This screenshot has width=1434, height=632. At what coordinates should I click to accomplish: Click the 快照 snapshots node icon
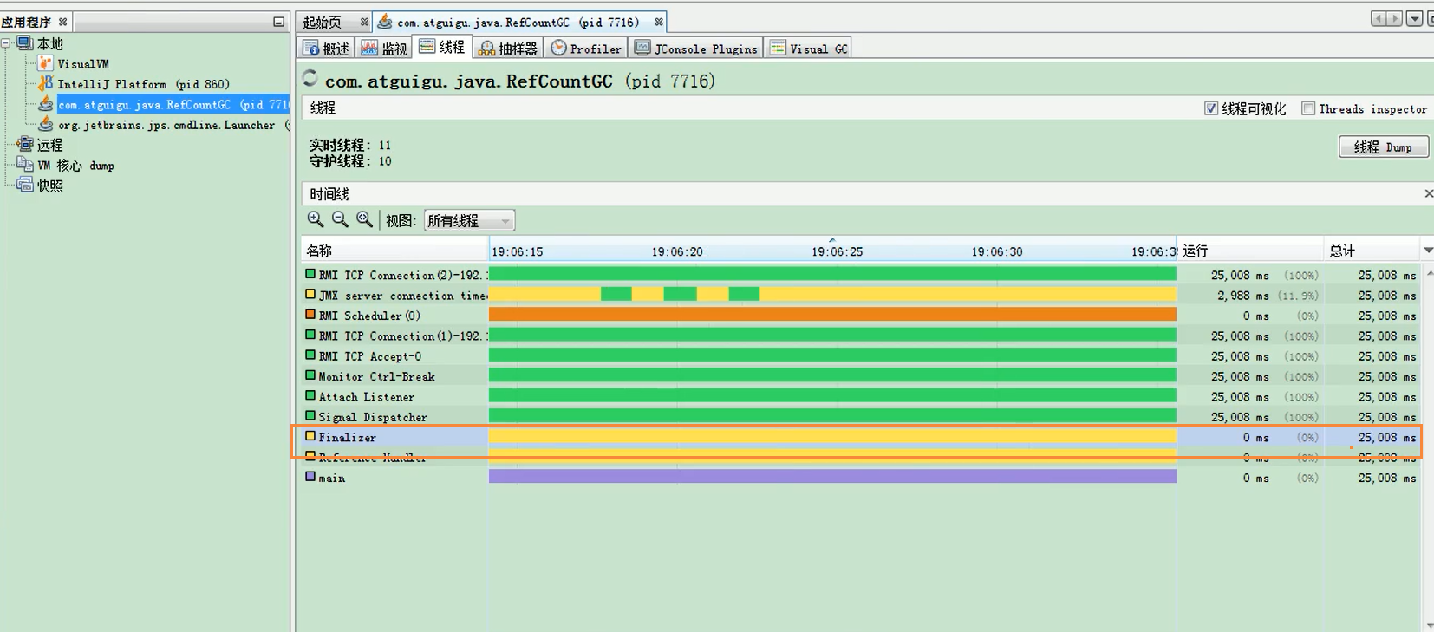pyautogui.click(x=25, y=185)
